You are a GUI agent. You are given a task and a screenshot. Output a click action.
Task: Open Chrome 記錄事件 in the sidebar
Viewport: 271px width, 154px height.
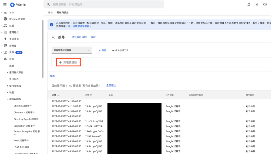[x=23, y=106]
